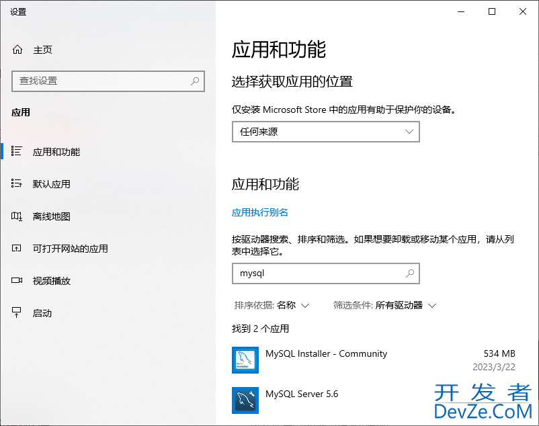
Task: Click the 离线地图 map icon
Action: [17, 216]
